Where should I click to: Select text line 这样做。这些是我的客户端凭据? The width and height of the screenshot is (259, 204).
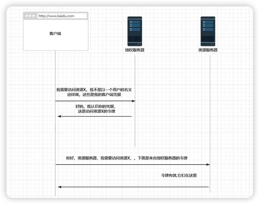(x=94, y=95)
